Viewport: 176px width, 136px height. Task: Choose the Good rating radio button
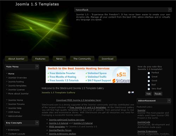(149, 81)
